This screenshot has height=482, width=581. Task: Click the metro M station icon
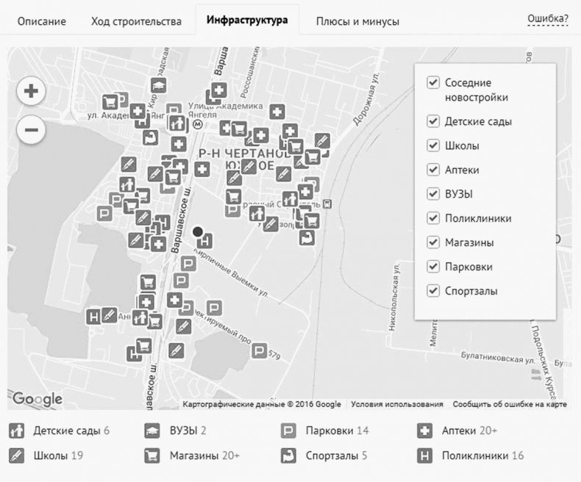pos(197,124)
